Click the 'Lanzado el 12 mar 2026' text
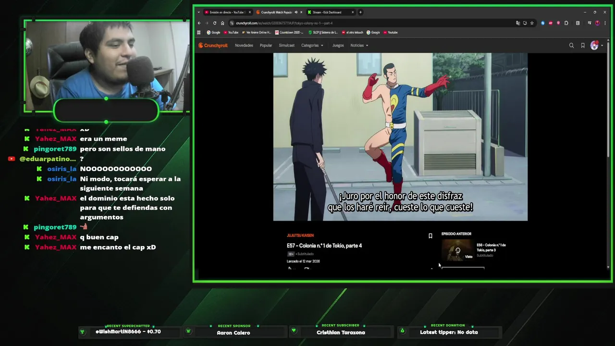615x346 pixels. click(303, 261)
